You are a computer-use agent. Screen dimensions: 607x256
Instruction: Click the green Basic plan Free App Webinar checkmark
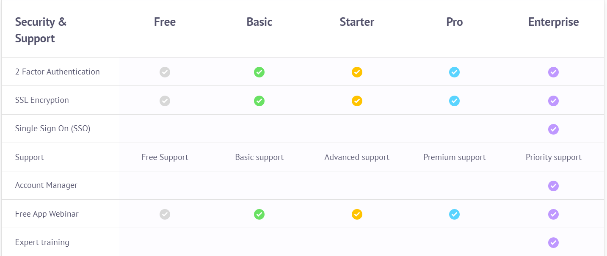(259, 214)
